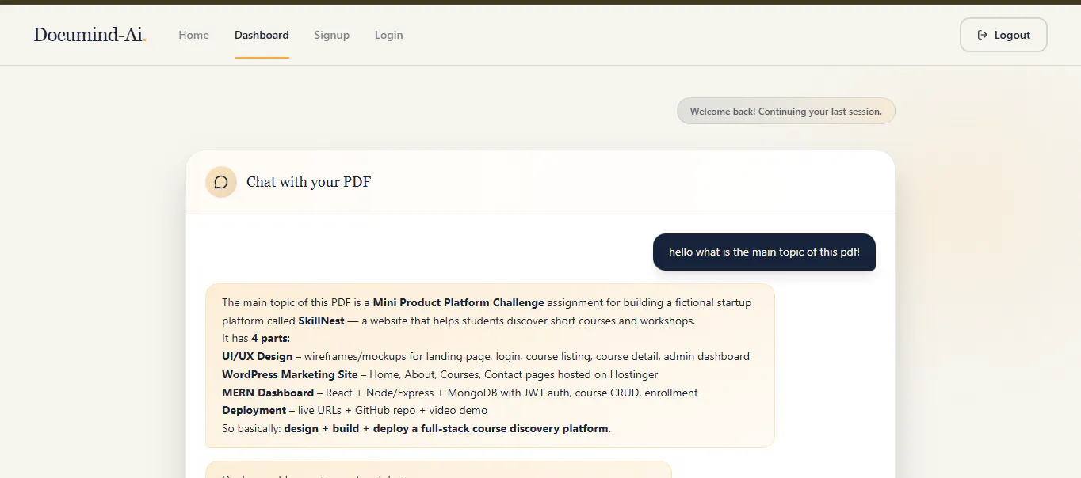Click the bold Deployment label
This screenshot has height=478, width=1081.
coord(254,410)
